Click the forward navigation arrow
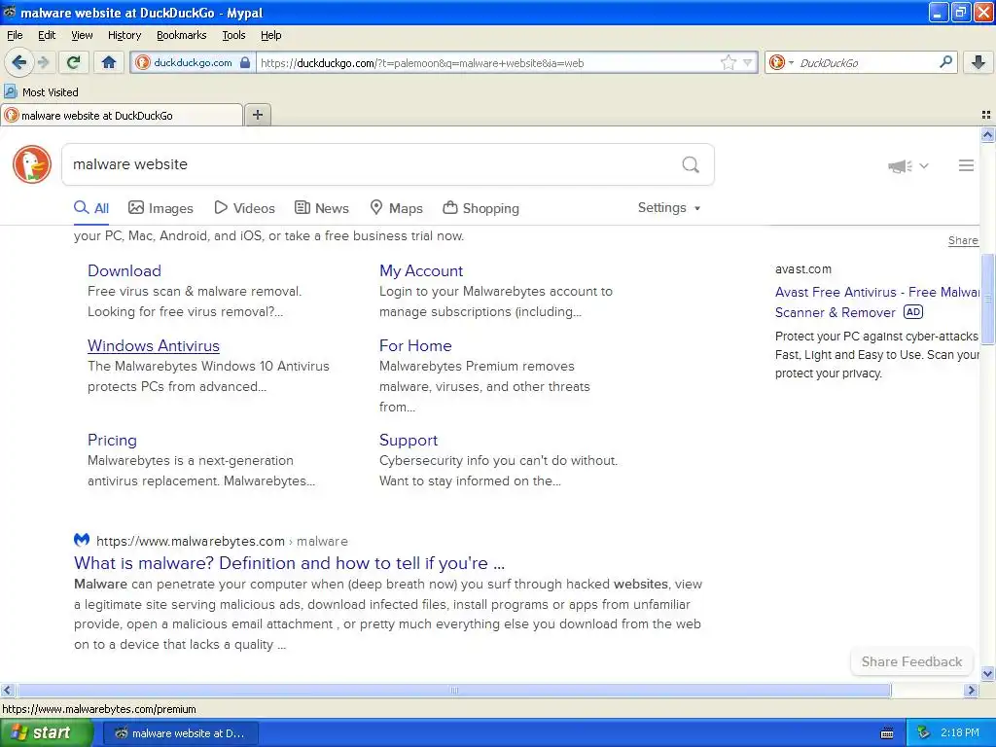 (x=43, y=62)
